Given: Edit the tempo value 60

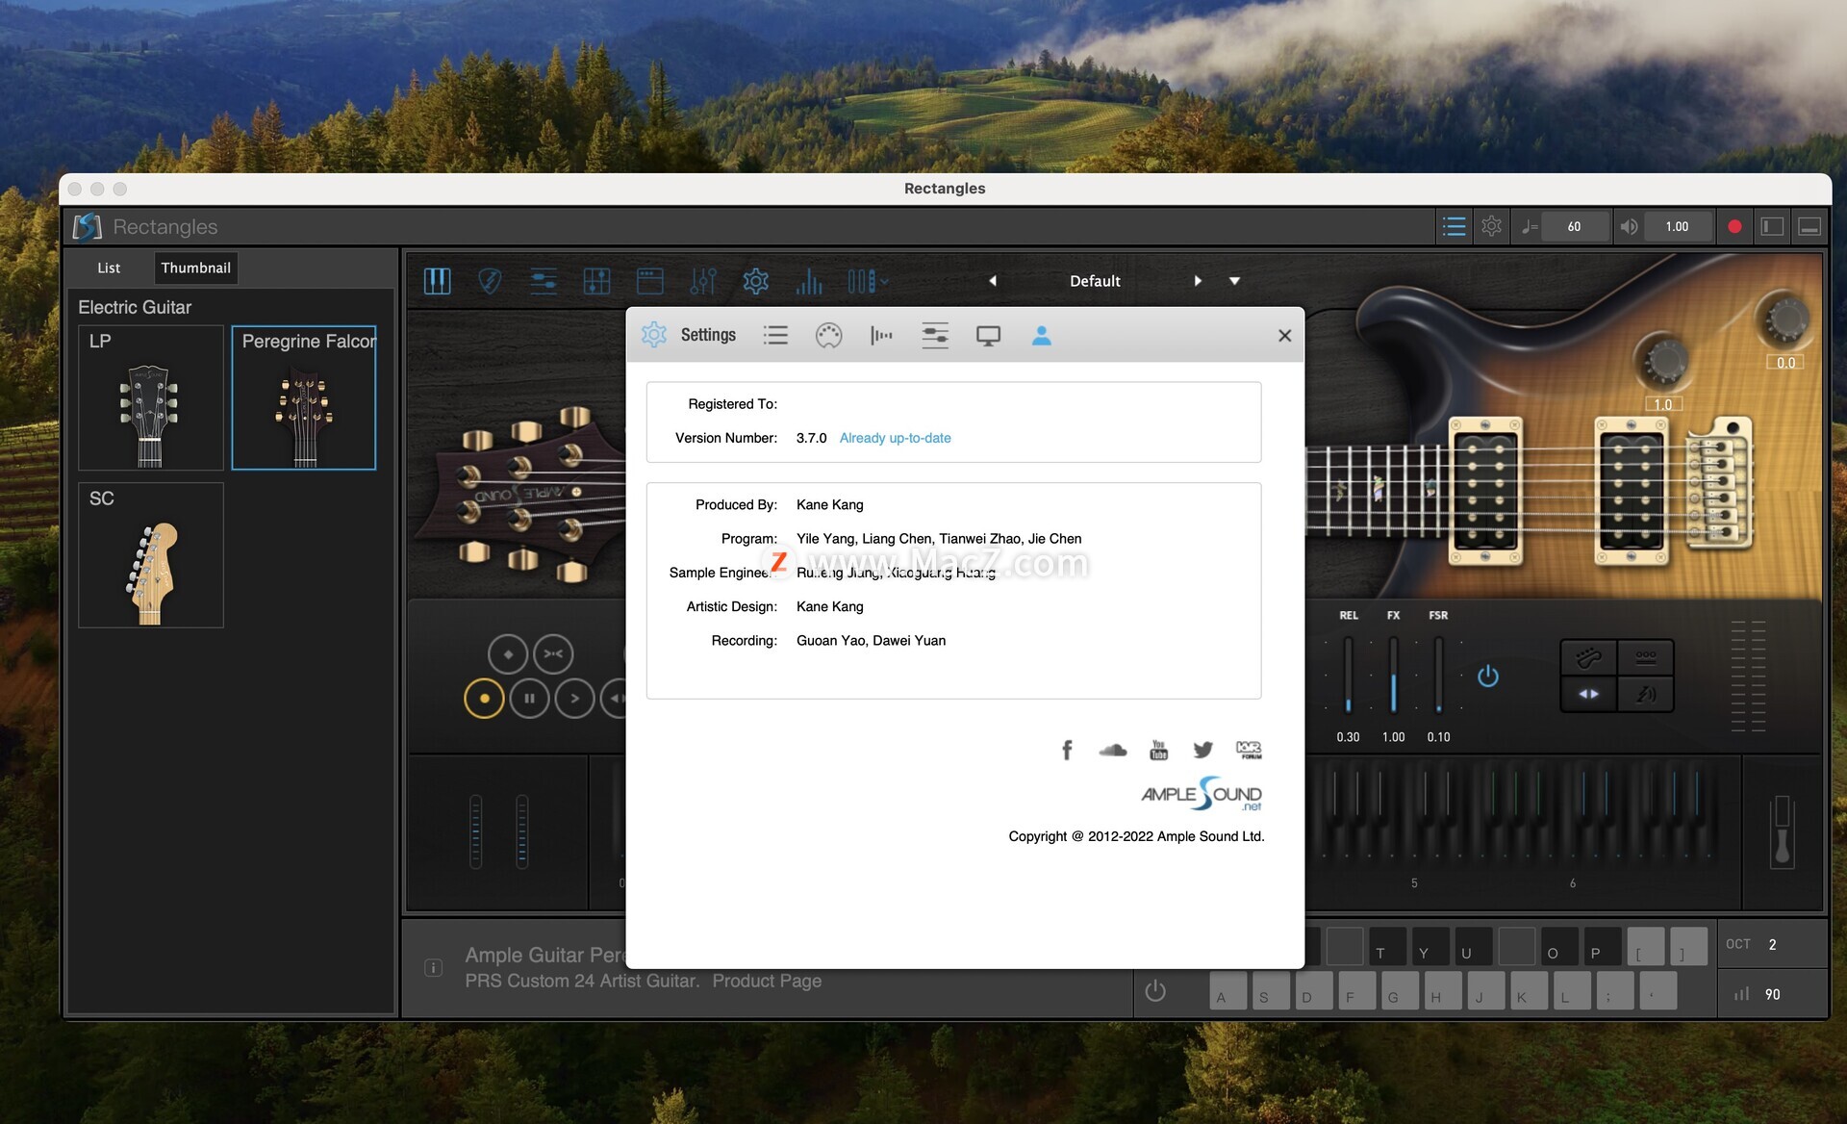Looking at the screenshot, I should pyautogui.click(x=1574, y=226).
